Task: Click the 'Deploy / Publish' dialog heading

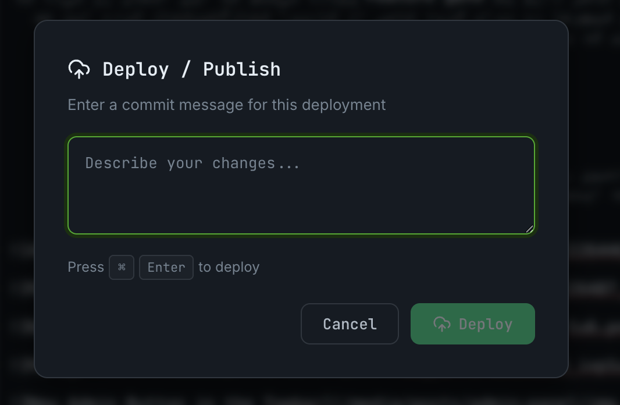Action: point(191,69)
